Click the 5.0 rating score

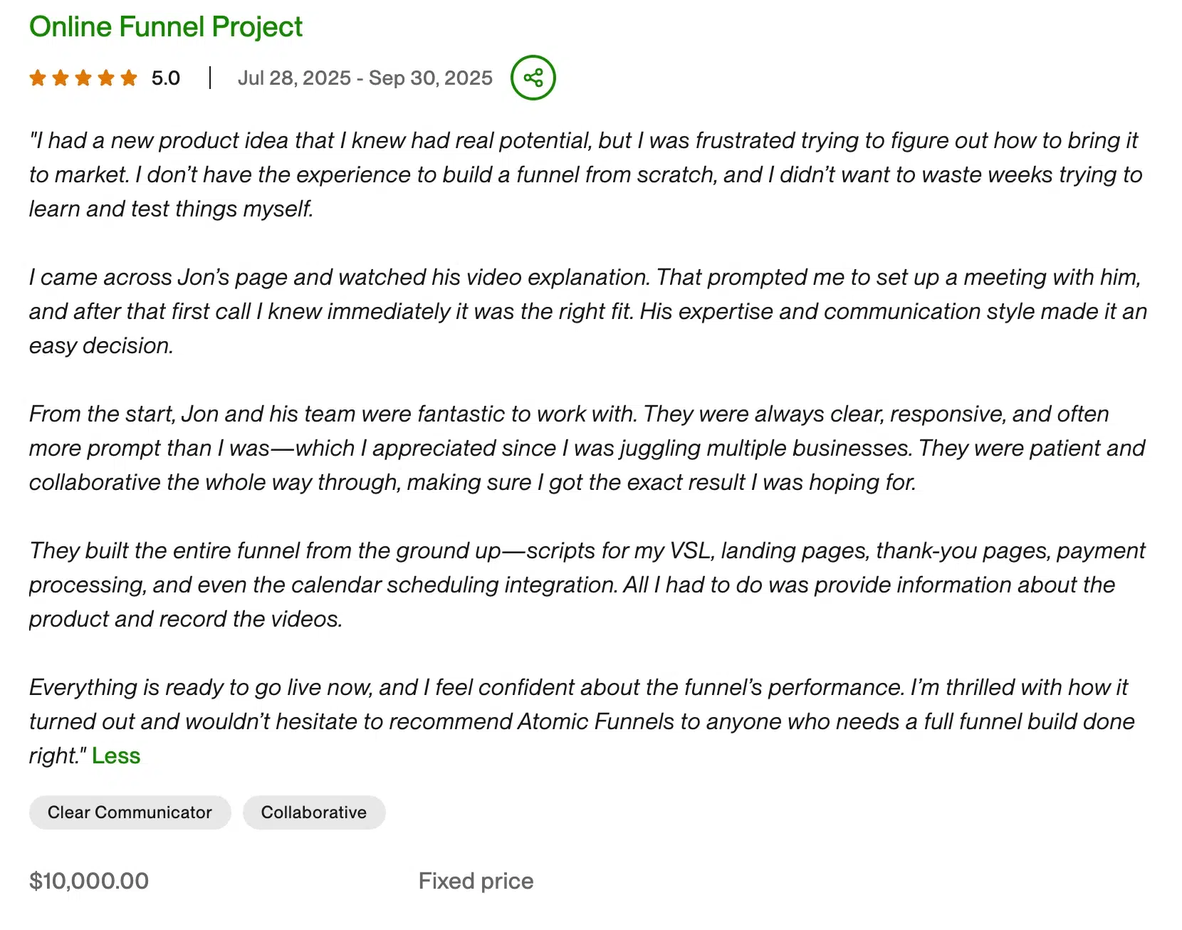point(164,78)
